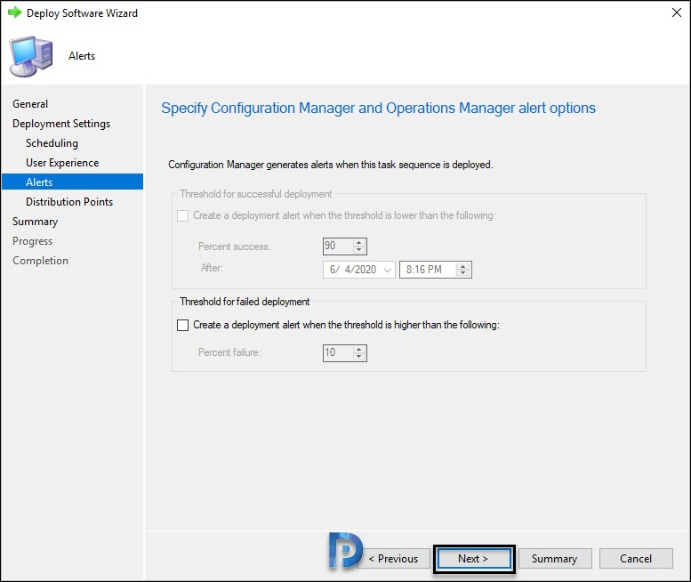Click the 'Percent success:' label

(235, 247)
